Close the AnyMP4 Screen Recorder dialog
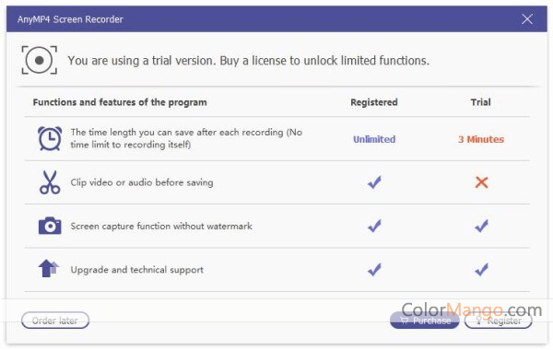The image size is (553, 350). [x=527, y=19]
